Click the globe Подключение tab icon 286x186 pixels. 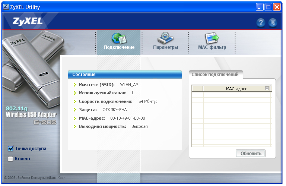[x=119, y=38]
